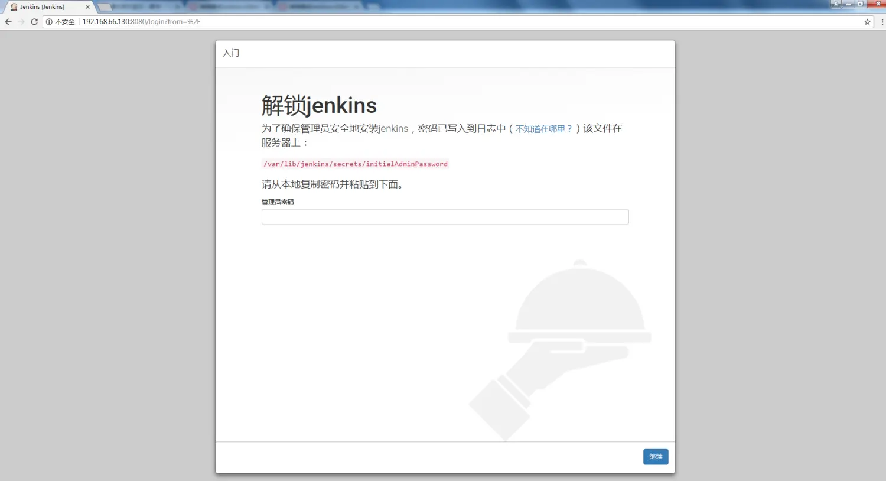Click the 不安全 security label
This screenshot has height=481, width=886.
point(65,22)
